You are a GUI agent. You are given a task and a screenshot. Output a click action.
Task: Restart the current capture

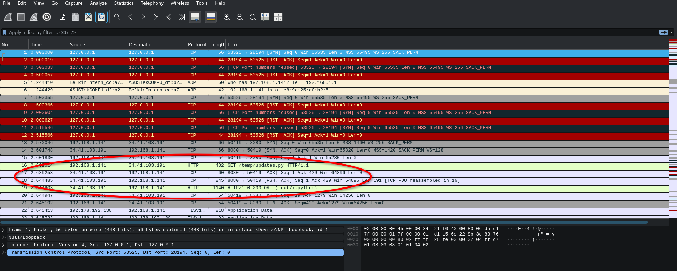[34, 17]
